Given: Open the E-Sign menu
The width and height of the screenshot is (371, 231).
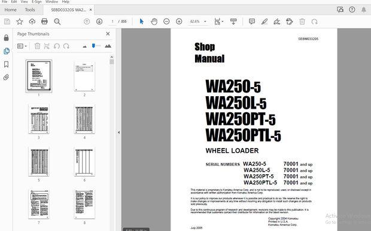Looking at the screenshot, I should (x=37, y=2).
